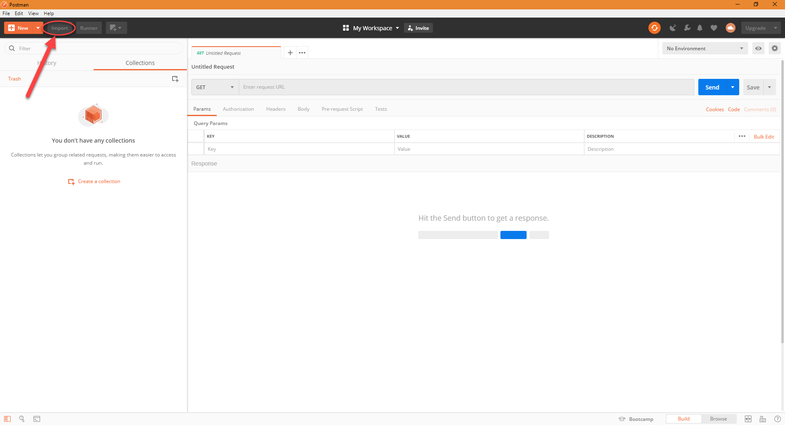Click the orange New button
The image size is (785, 425).
click(18, 28)
